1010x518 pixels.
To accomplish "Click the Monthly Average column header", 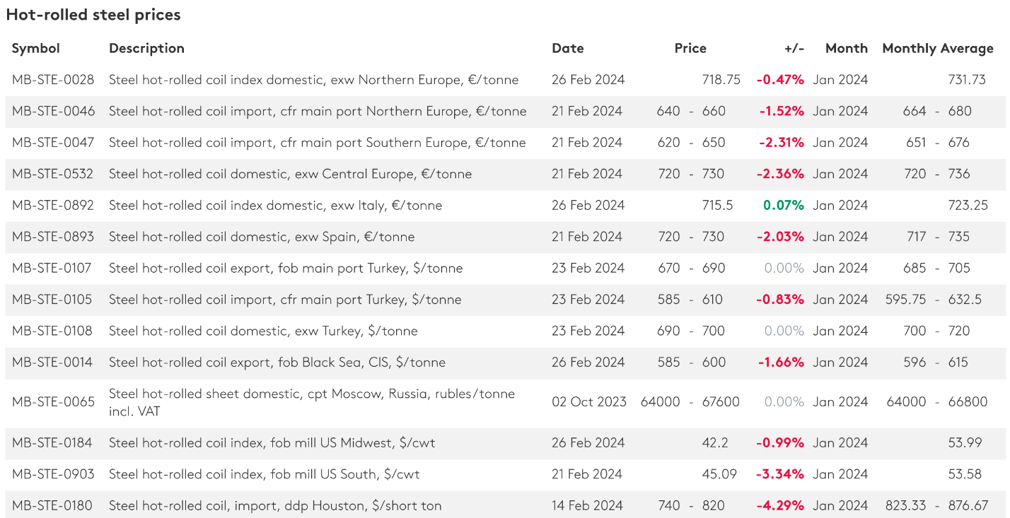I will [937, 48].
